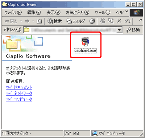
Task: Click the 移動 go button
Action: tap(133, 30)
